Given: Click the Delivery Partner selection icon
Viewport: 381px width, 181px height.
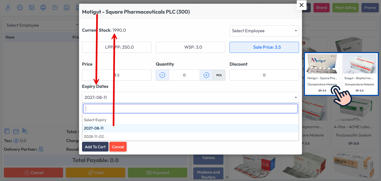Looking at the screenshot, I should pyautogui.click(x=41, y=149).
